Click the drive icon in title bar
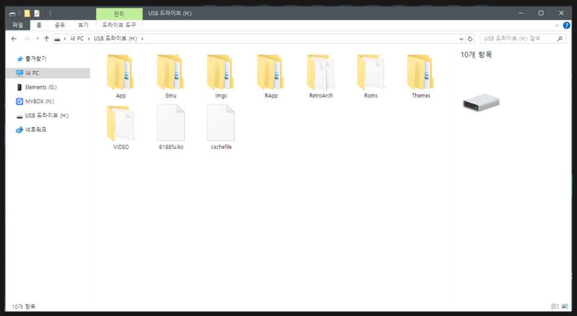This screenshot has width=577, height=316. point(13,14)
